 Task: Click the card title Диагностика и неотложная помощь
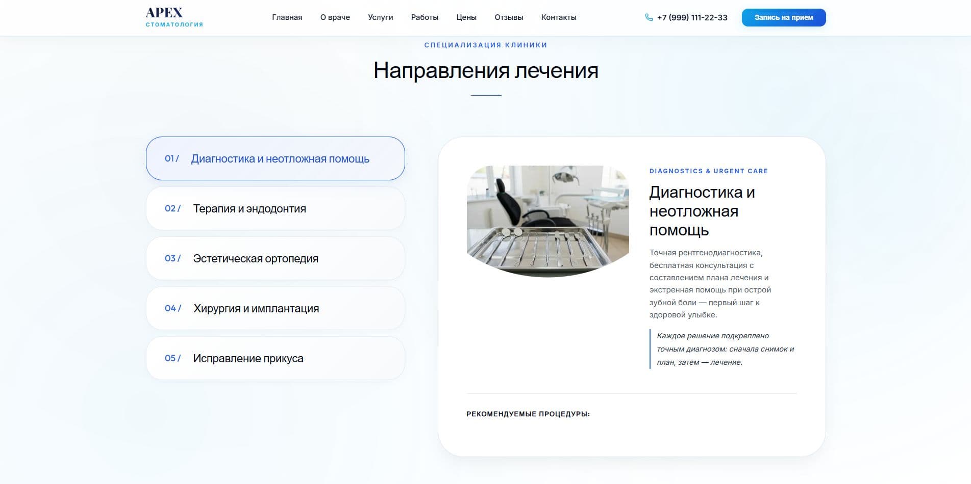tap(702, 211)
